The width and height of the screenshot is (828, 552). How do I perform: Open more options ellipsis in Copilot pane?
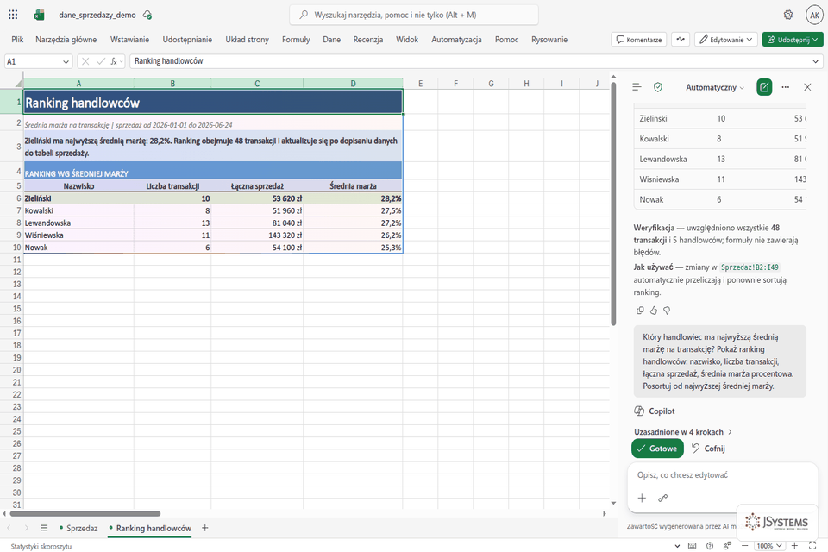(786, 87)
